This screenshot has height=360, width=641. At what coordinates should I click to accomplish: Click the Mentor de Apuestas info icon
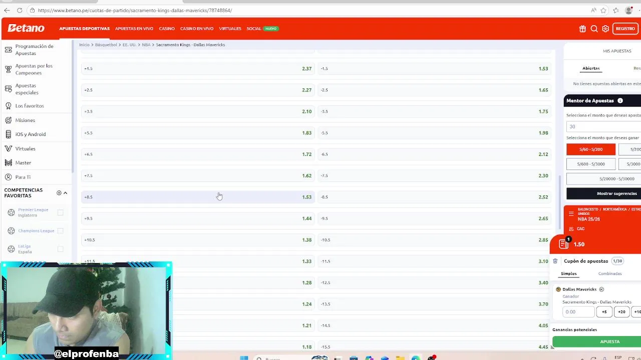click(620, 100)
